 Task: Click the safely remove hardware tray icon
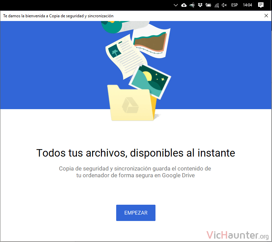point(192,5)
